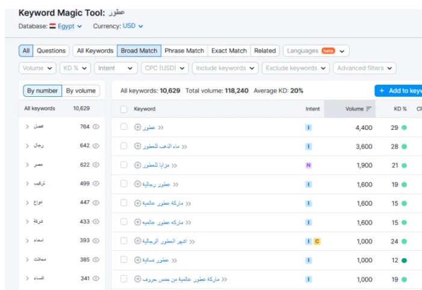Click the plus icon in the KD 24 row
The width and height of the screenshot is (422, 290).
137,241
